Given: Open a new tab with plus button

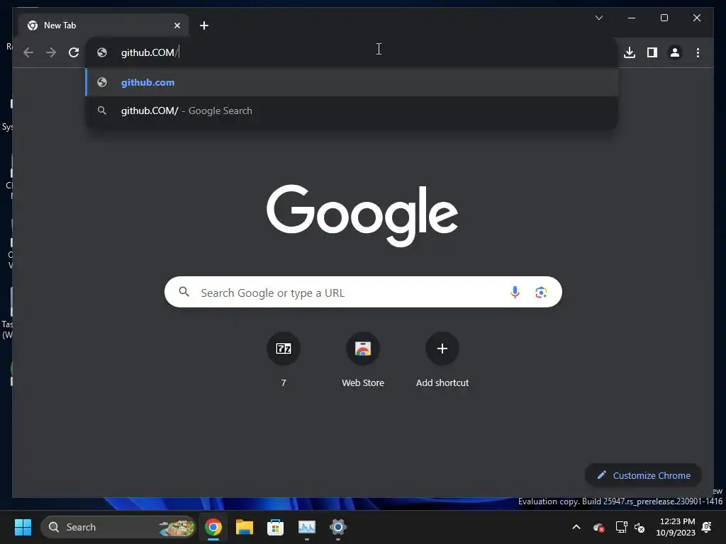Looking at the screenshot, I should point(204,25).
